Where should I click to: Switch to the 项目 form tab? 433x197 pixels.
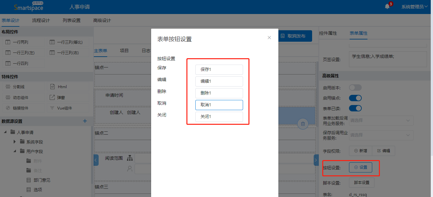(124, 51)
